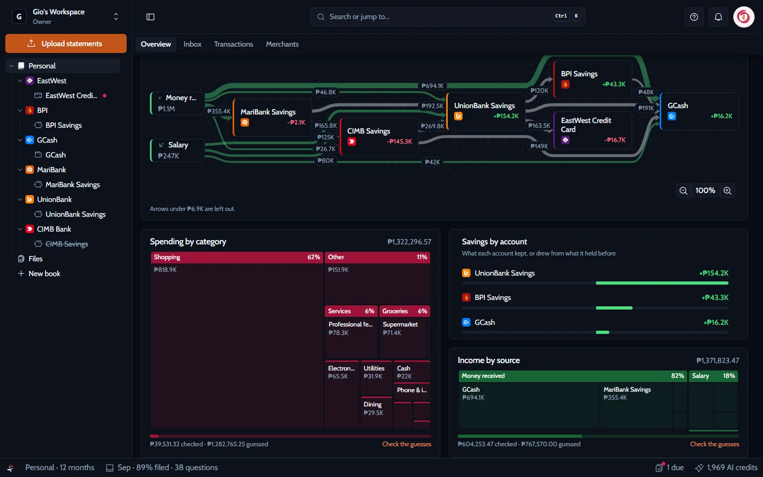Click the MariBank icon in sidebar
This screenshot has width=763, height=477.
point(30,170)
